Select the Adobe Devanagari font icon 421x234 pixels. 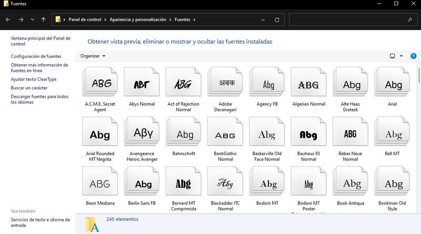[x=225, y=85]
